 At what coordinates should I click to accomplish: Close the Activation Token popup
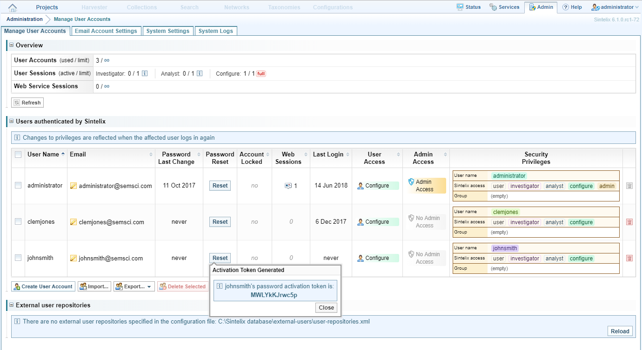click(326, 308)
